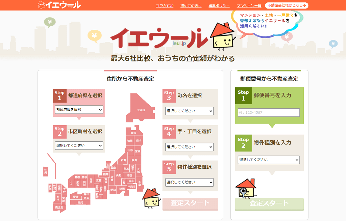
Task: Click the red-roofed house character beside the logo
Action: [x=222, y=37]
